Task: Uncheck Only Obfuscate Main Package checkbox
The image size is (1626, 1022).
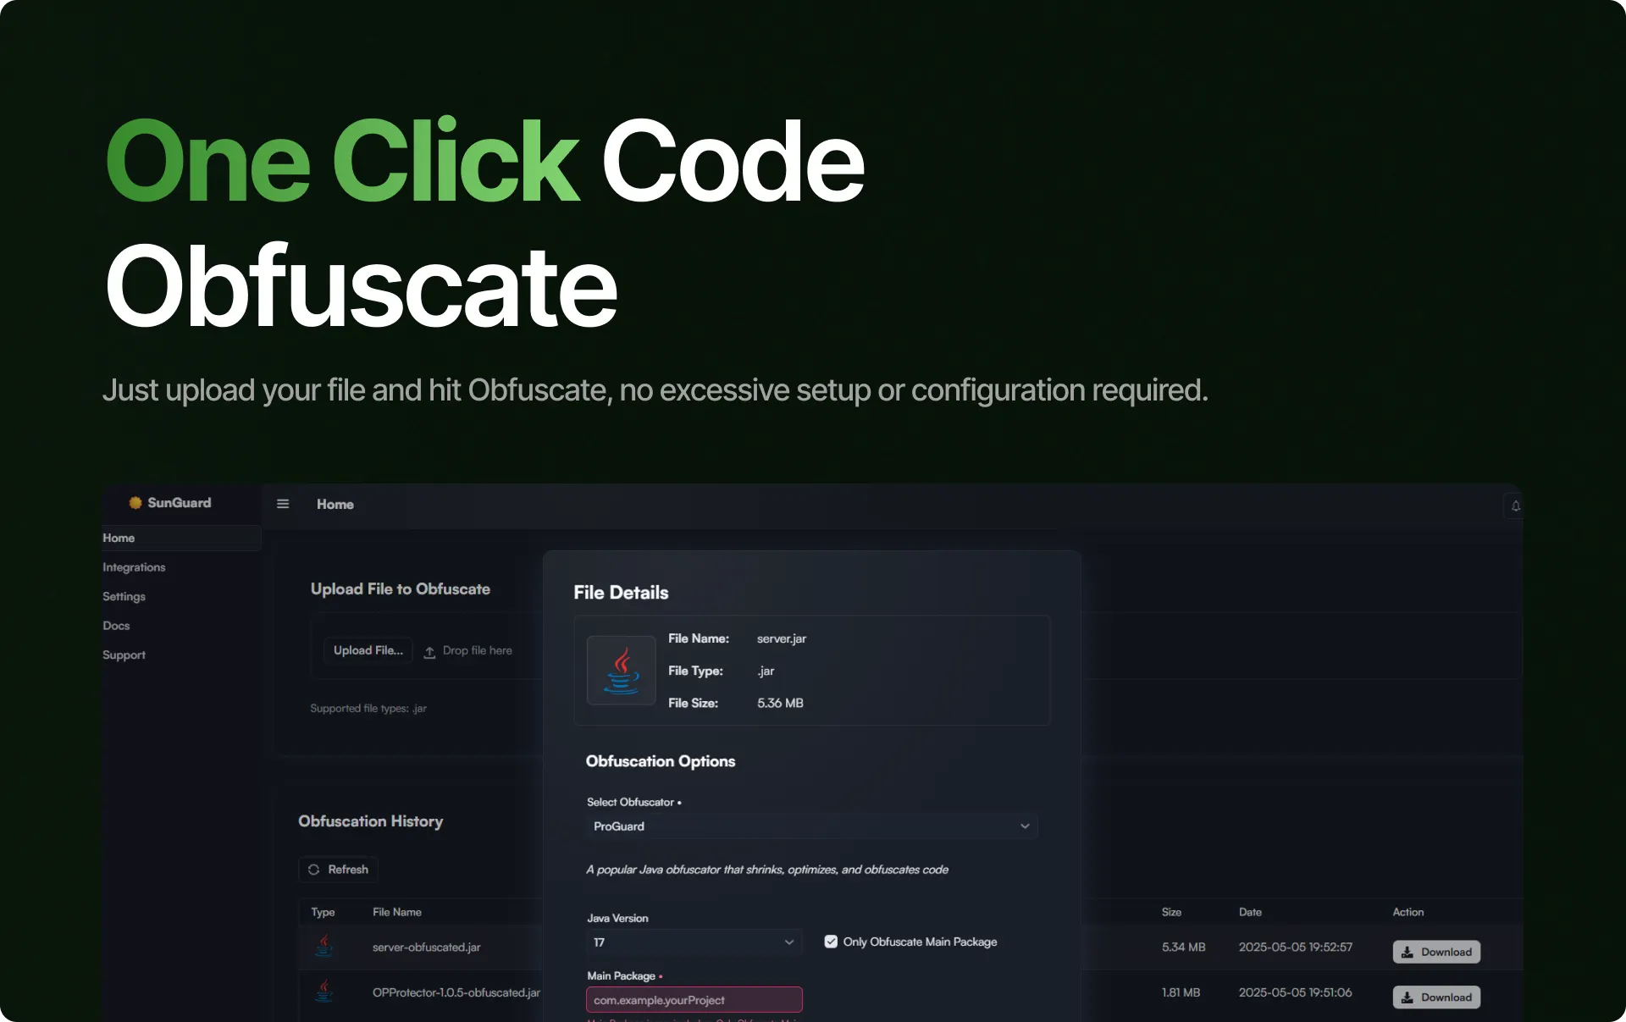Action: click(x=831, y=942)
